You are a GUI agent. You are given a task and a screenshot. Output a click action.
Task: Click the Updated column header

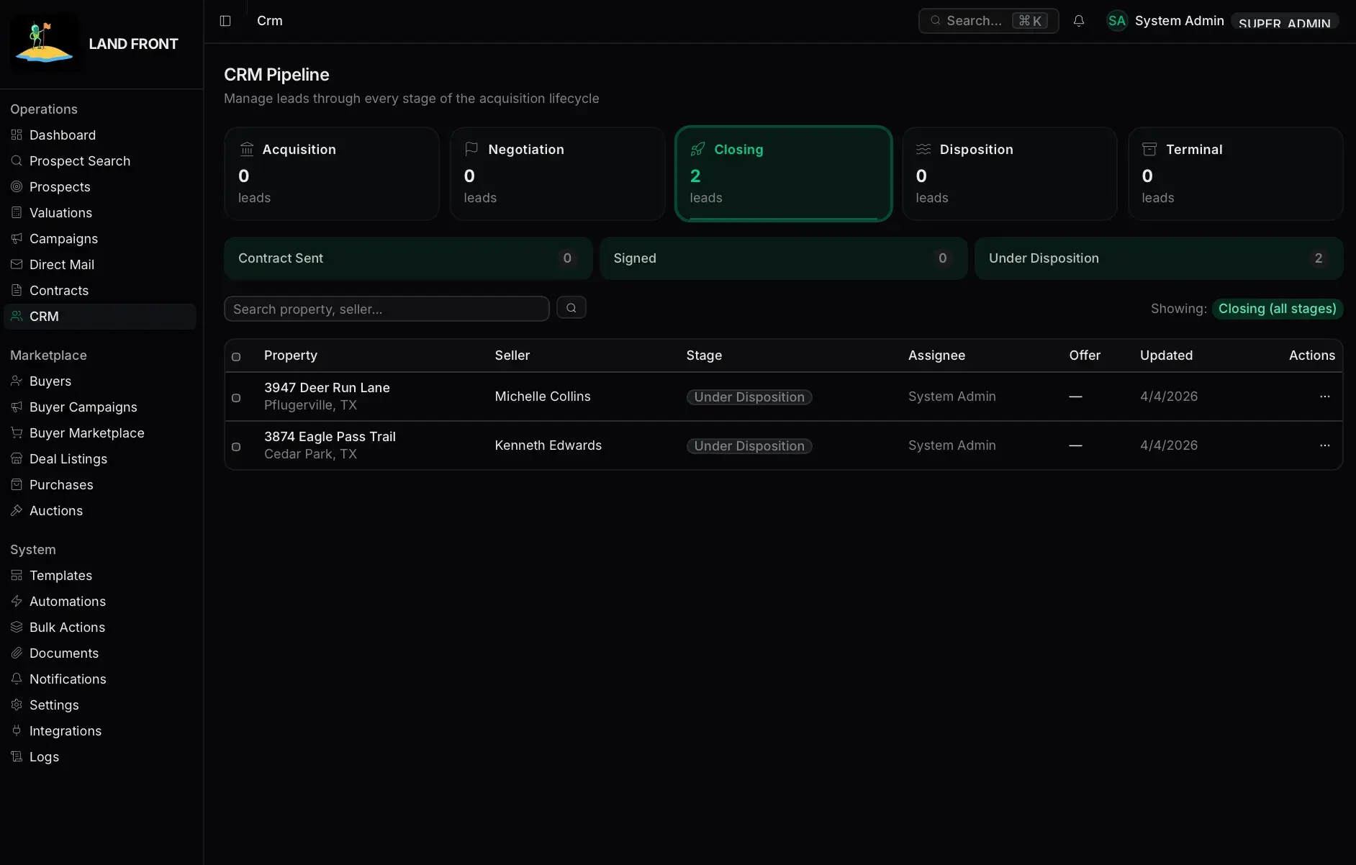[x=1166, y=355]
